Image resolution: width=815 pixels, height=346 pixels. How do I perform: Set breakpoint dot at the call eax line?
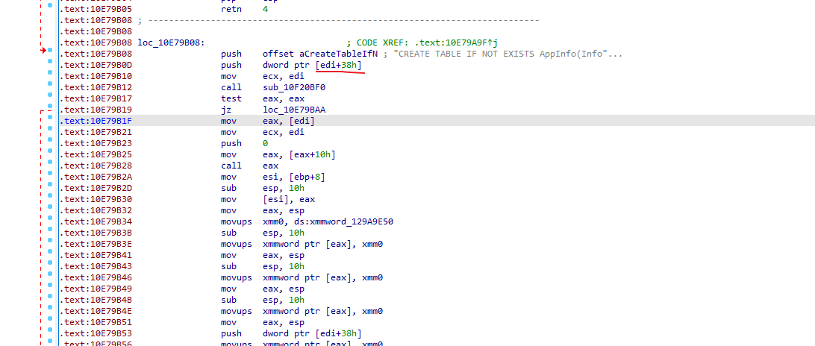point(49,166)
